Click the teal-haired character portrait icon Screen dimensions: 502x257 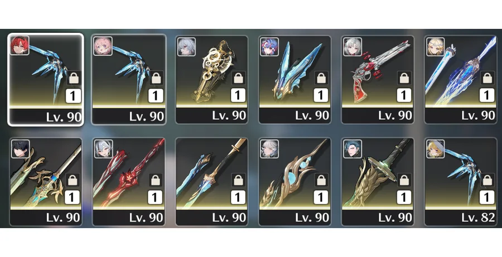tap(353, 149)
